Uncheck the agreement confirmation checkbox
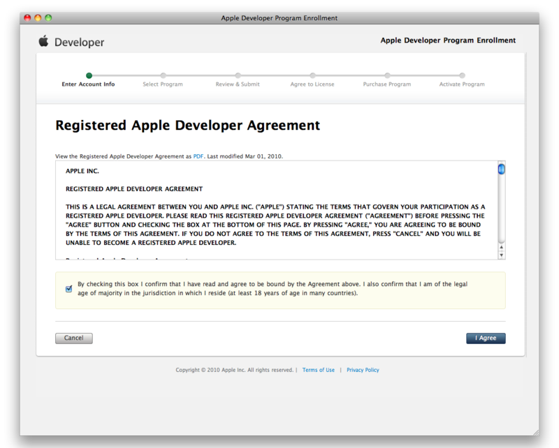Viewport: 559px width, 448px height. [x=68, y=289]
